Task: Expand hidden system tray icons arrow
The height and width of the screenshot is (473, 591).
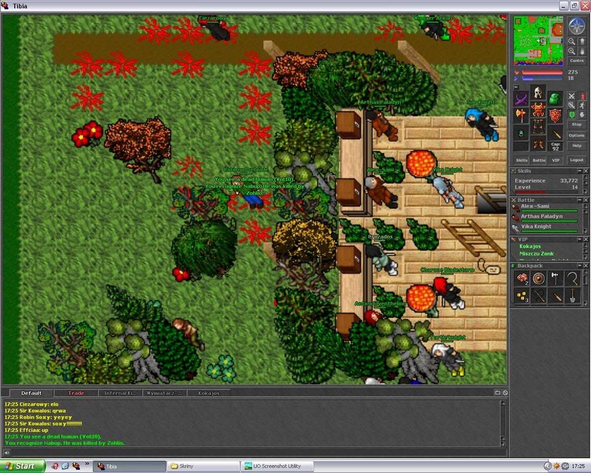Action: (x=548, y=466)
